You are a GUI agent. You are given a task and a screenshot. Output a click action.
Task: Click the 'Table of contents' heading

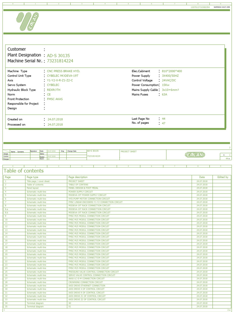tap(23, 171)
